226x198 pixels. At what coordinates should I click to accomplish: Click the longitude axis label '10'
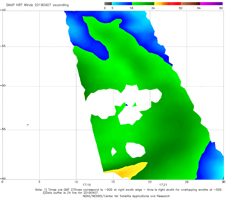76,182
